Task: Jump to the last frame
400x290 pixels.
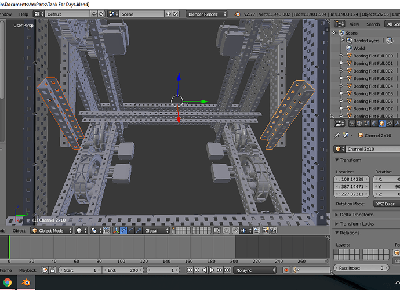Action: [227, 270]
